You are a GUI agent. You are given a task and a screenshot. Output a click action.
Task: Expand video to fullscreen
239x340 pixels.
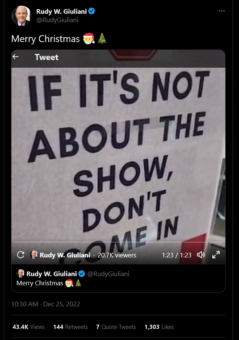216,255
